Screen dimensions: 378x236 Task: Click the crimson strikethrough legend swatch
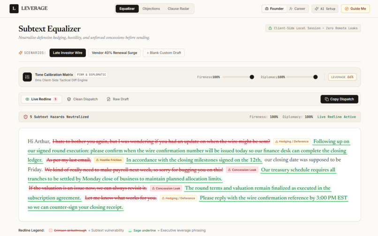[51, 230]
